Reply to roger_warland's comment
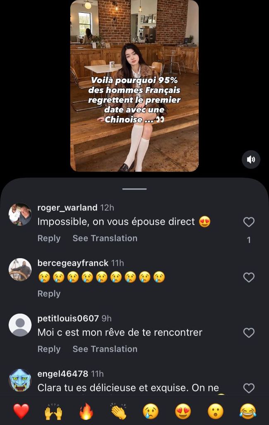 pos(49,238)
